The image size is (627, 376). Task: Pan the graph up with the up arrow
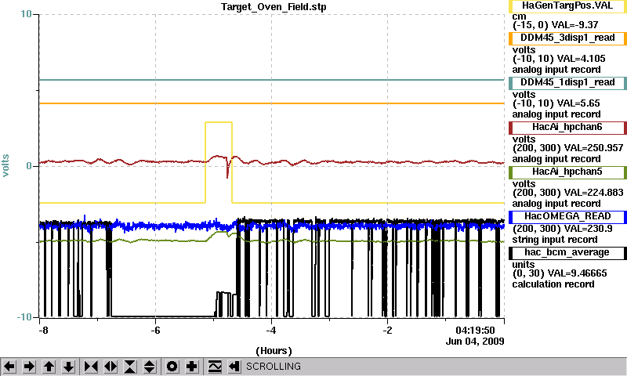pos(49,367)
